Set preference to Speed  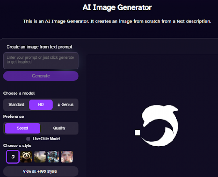[22, 128]
